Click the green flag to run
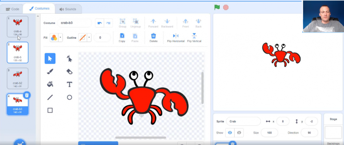The image size is (344, 145). point(217,7)
